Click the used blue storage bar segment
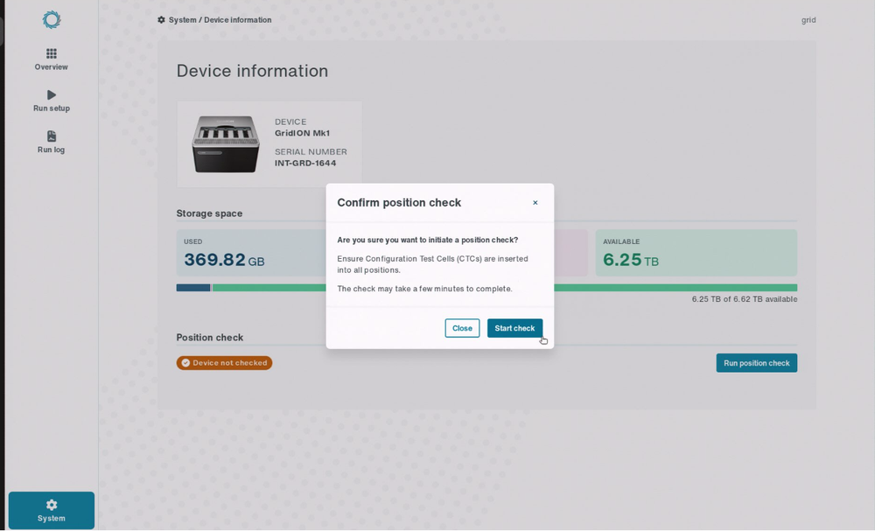The image size is (875, 531). [x=193, y=288]
